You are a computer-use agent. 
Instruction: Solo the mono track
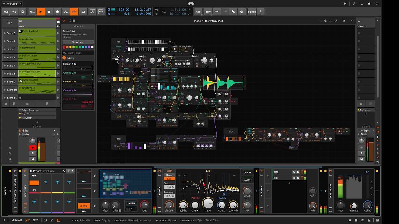32,153
